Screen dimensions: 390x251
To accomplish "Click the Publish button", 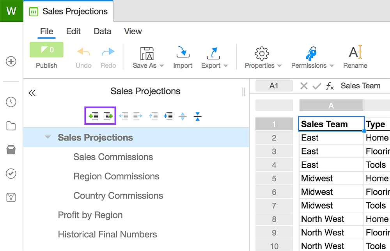I will 46,50.
